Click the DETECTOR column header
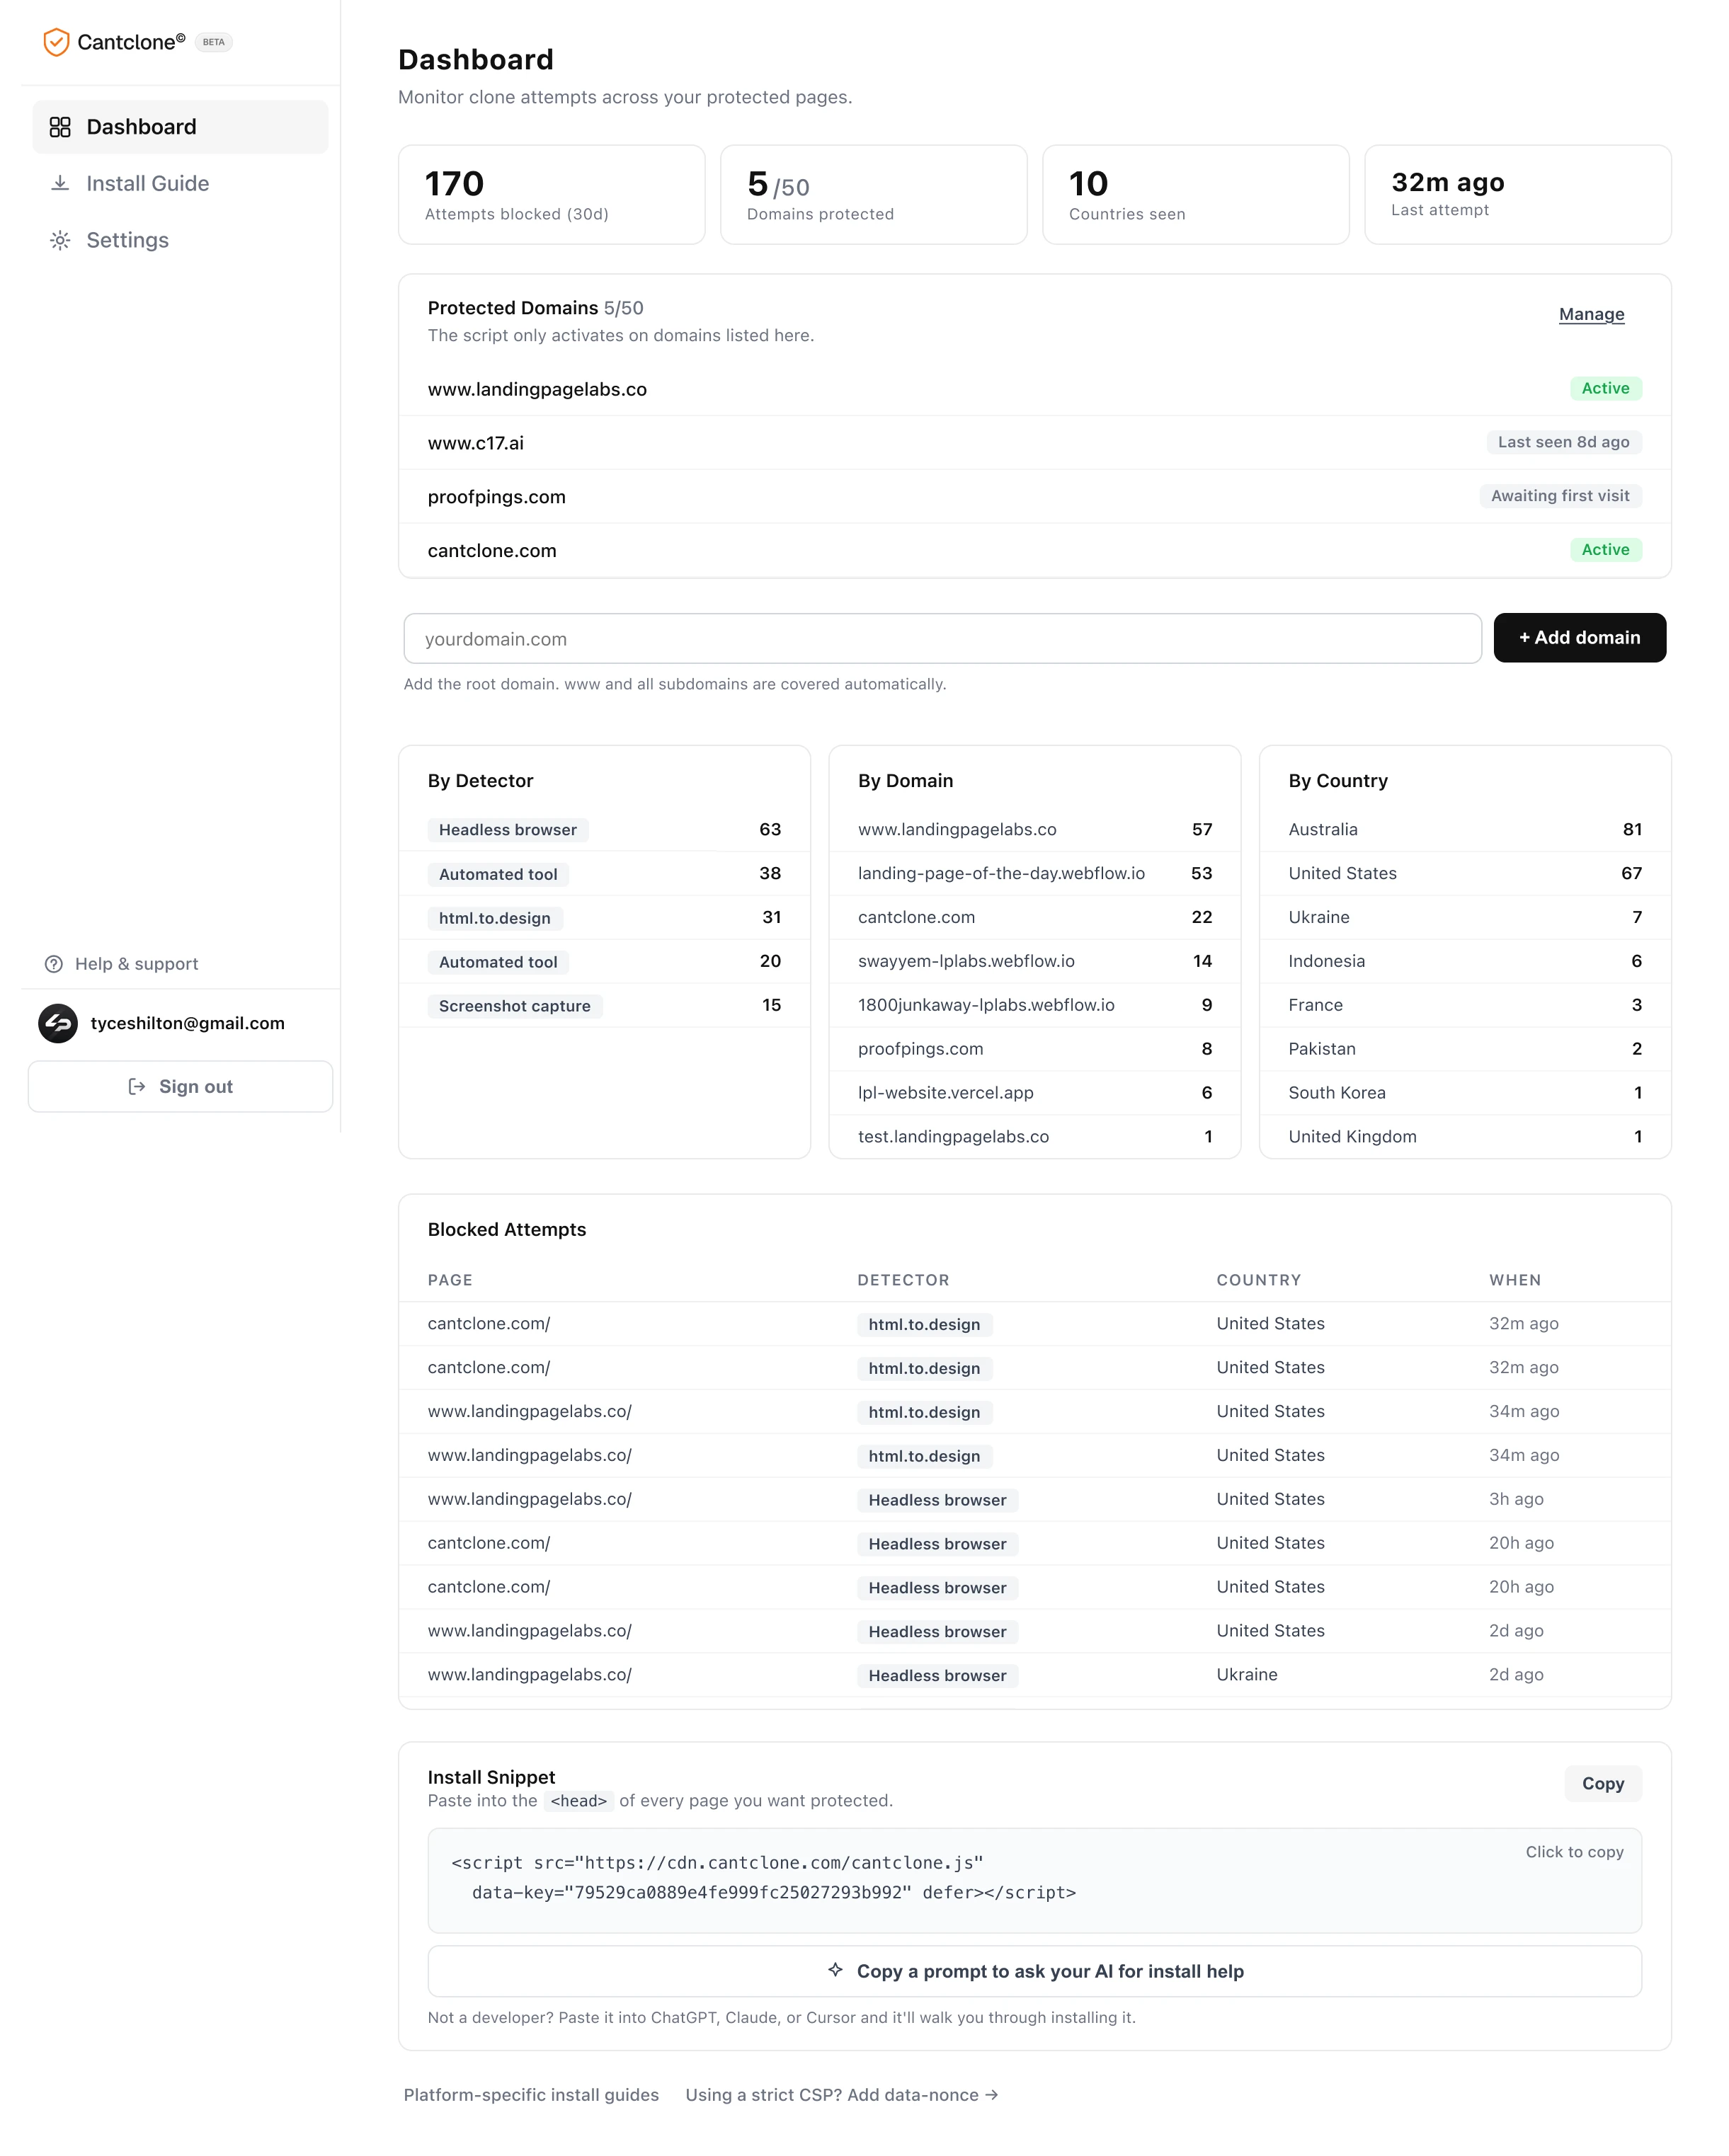1729x2156 pixels. [903, 1280]
